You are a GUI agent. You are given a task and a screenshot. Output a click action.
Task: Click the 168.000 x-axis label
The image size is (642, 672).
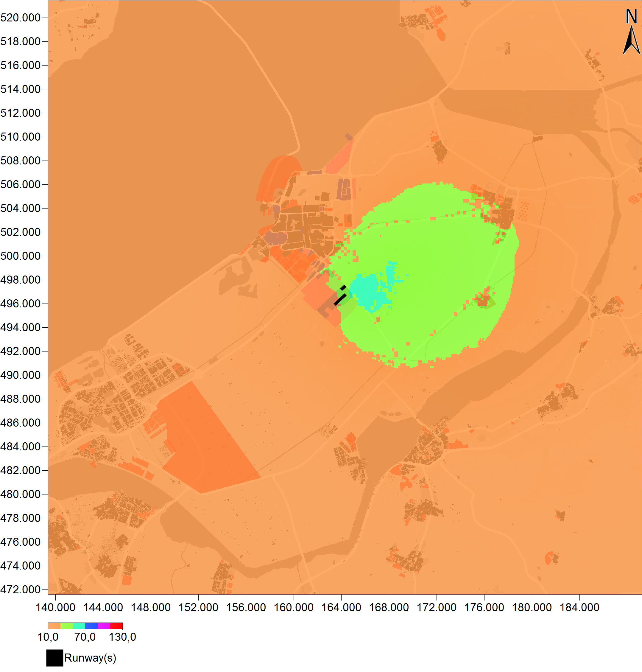tap(389, 608)
